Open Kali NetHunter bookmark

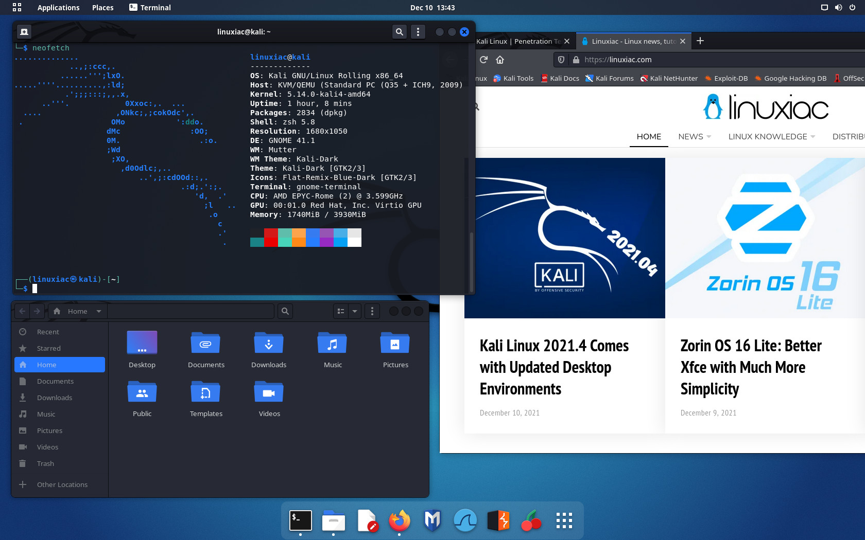point(669,78)
